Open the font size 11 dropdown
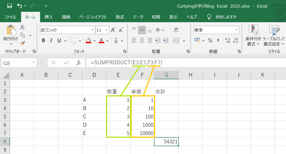 106,30
